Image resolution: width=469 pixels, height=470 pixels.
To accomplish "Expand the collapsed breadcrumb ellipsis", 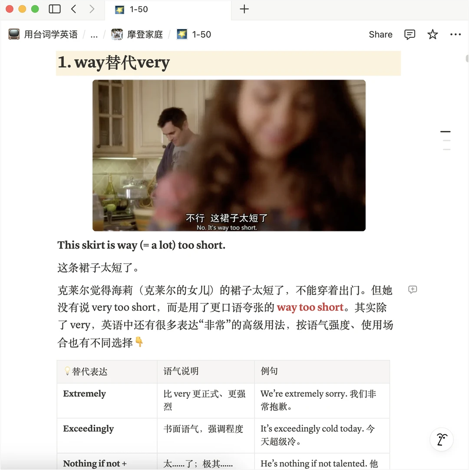I will coord(94,35).
